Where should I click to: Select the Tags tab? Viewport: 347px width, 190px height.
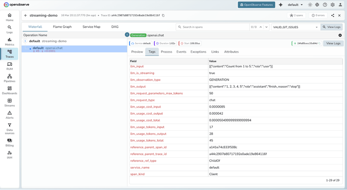point(152,52)
